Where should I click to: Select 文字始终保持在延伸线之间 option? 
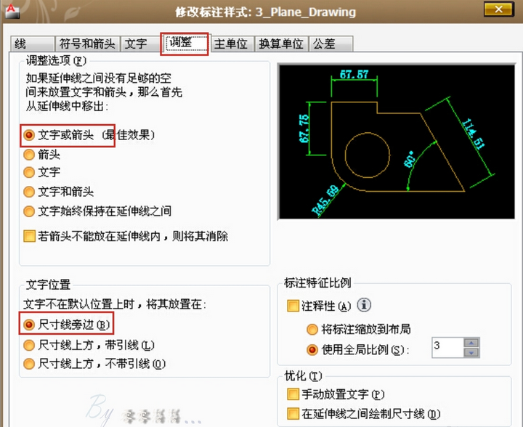(x=29, y=211)
